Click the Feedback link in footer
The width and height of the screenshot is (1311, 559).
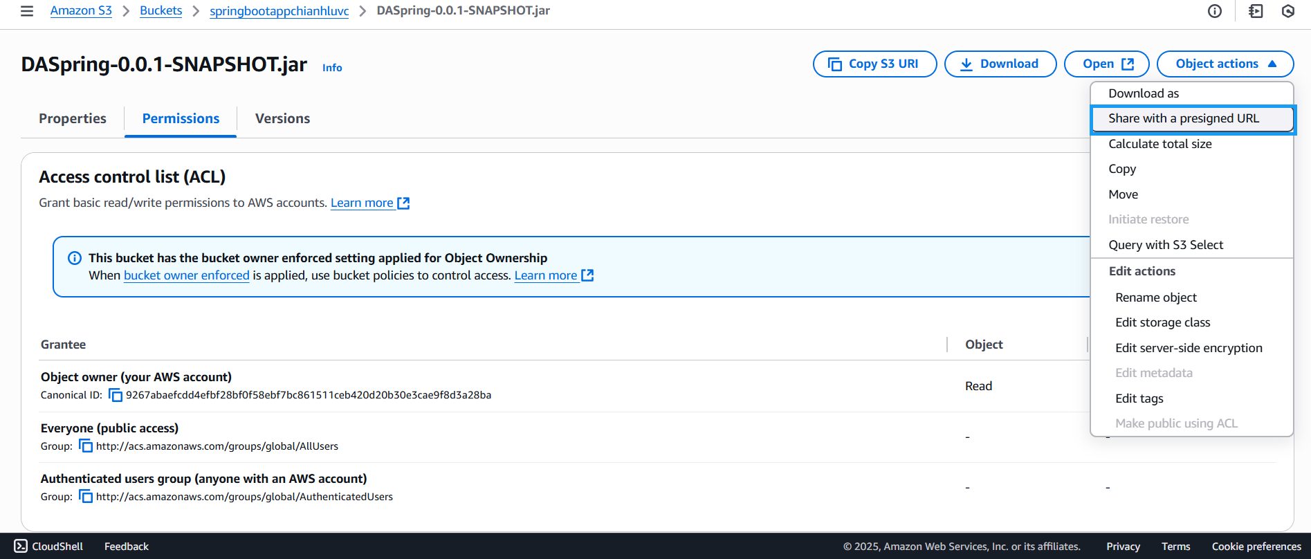127,547
